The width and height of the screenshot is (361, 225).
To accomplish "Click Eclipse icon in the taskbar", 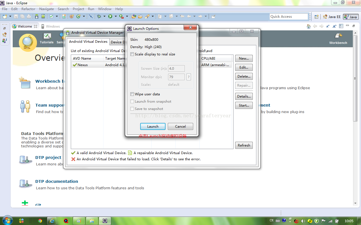I will tap(105, 221).
